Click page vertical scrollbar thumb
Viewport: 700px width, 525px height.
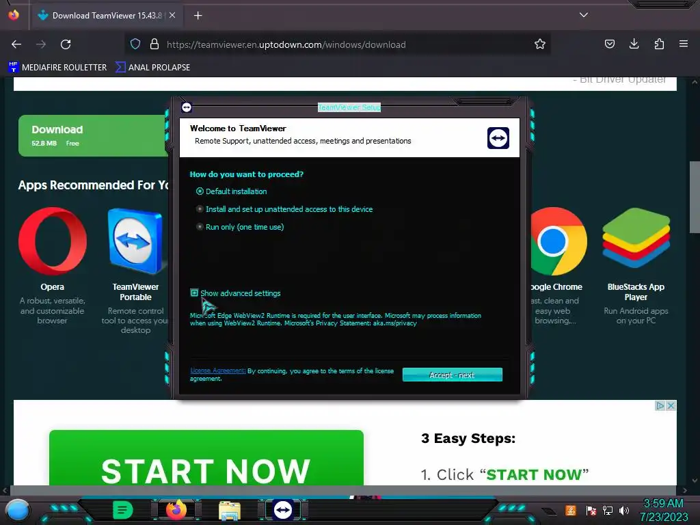pos(695,197)
